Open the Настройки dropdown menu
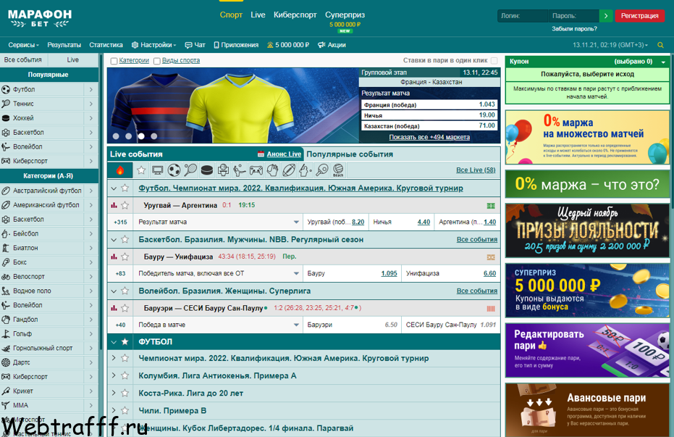 pyautogui.click(x=153, y=45)
